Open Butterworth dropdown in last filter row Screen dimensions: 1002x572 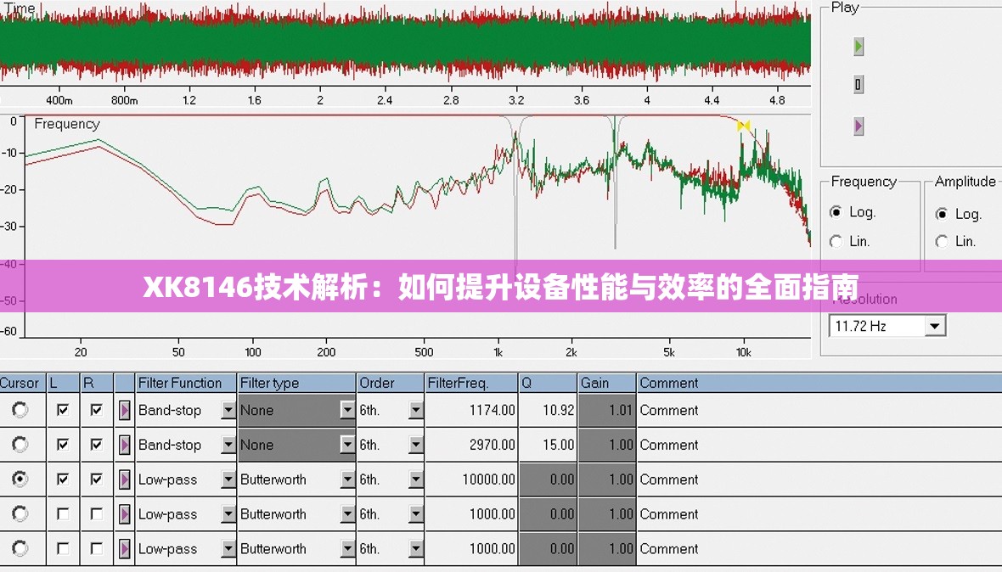347,548
